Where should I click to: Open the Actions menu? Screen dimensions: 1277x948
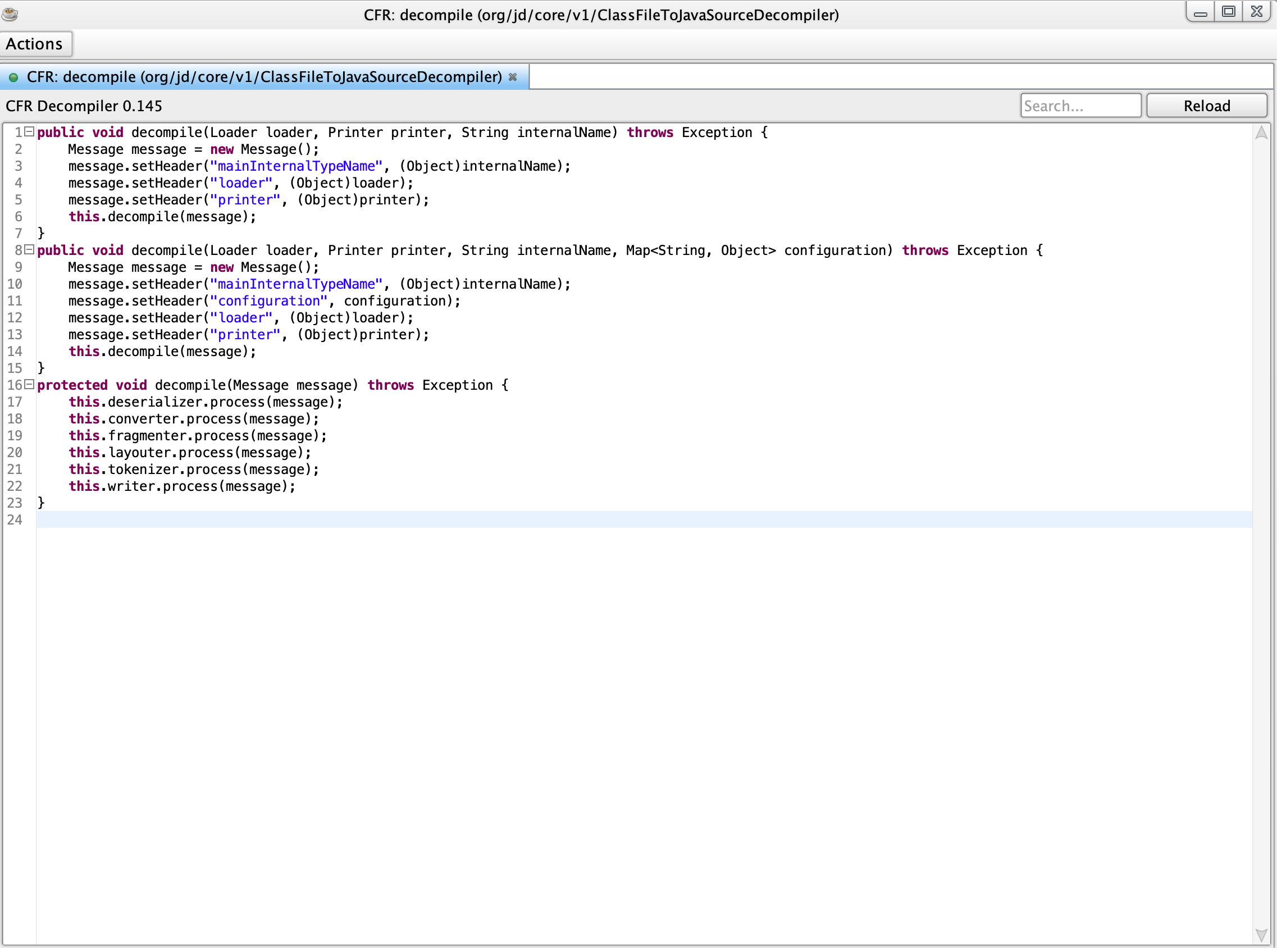pyautogui.click(x=34, y=44)
